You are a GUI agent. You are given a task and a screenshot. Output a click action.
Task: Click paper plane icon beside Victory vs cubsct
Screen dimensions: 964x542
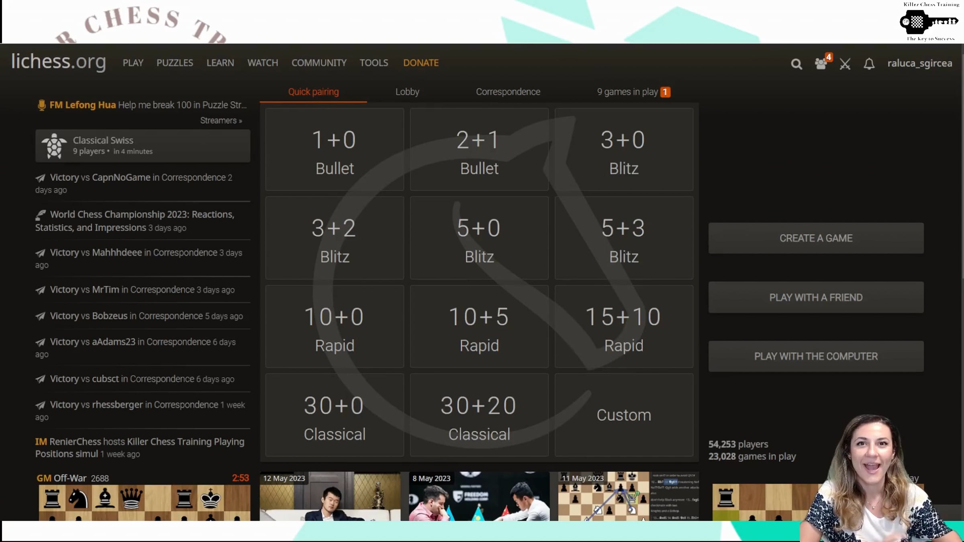pos(40,379)
